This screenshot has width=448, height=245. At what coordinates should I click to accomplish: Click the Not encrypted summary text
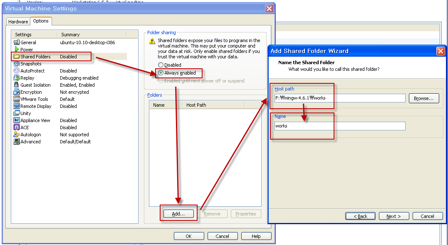coord(74,92)
